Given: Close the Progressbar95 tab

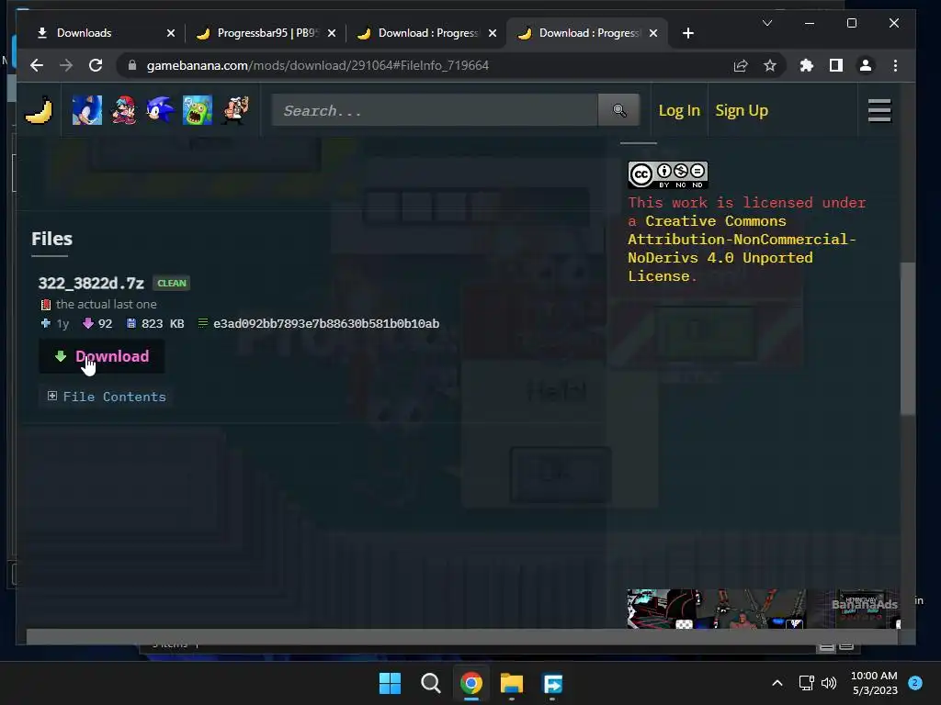Looking at the screenshot, I should tap(331, 33).
